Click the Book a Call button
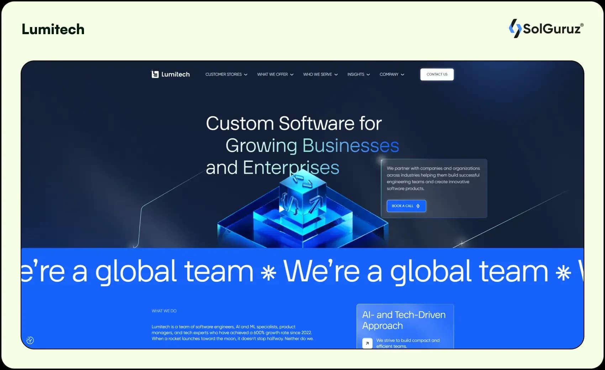Screen dimensions: 605x370 pyautogui.click(x=406, y=206)
